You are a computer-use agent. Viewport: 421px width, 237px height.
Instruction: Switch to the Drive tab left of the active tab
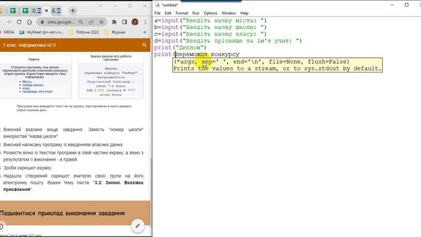tap(37, 11)
